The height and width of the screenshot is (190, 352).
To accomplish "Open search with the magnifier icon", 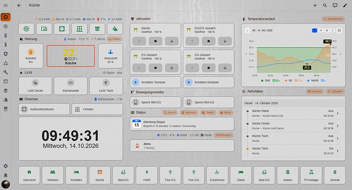I will 325,6.
